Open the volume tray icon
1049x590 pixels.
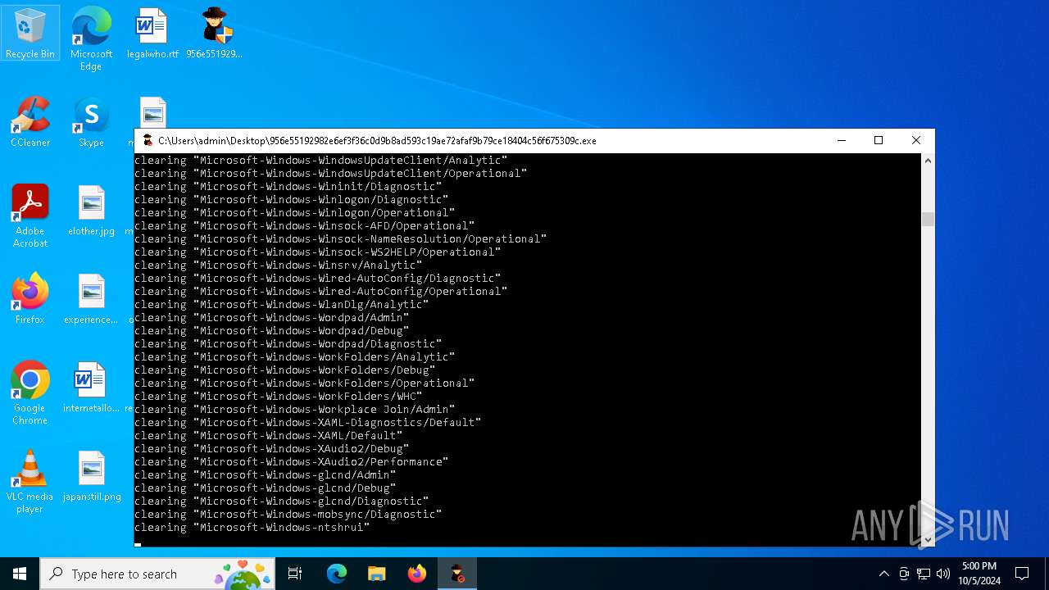pyautogui.click(x=943, y=574)
